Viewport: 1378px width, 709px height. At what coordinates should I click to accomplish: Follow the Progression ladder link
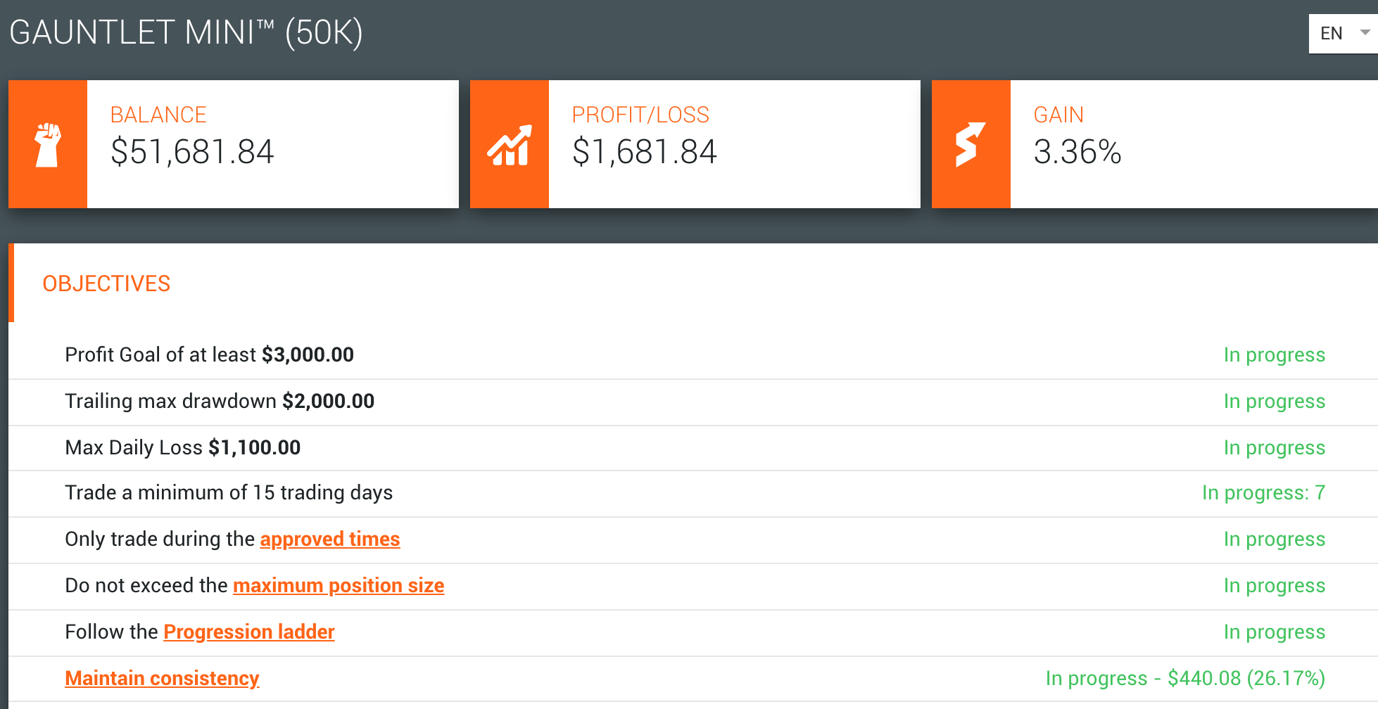click(249, 632)
